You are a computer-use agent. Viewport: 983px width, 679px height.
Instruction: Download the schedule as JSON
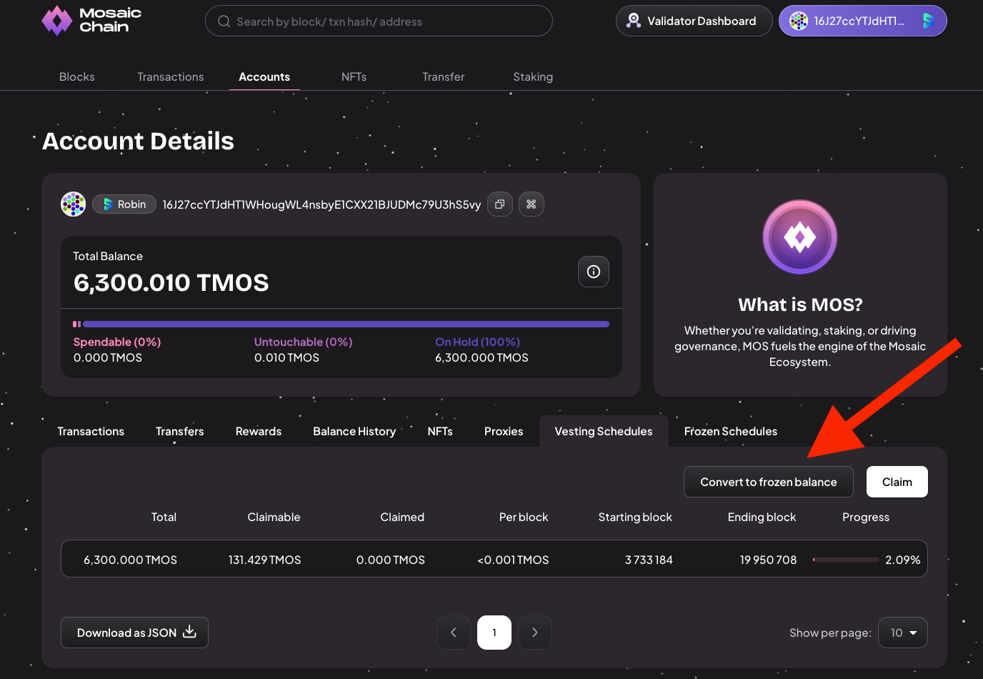pos(134,633)
